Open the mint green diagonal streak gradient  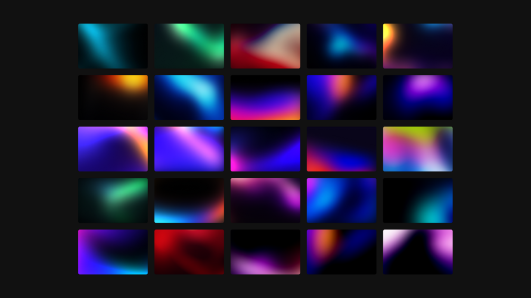click(189, 46)
